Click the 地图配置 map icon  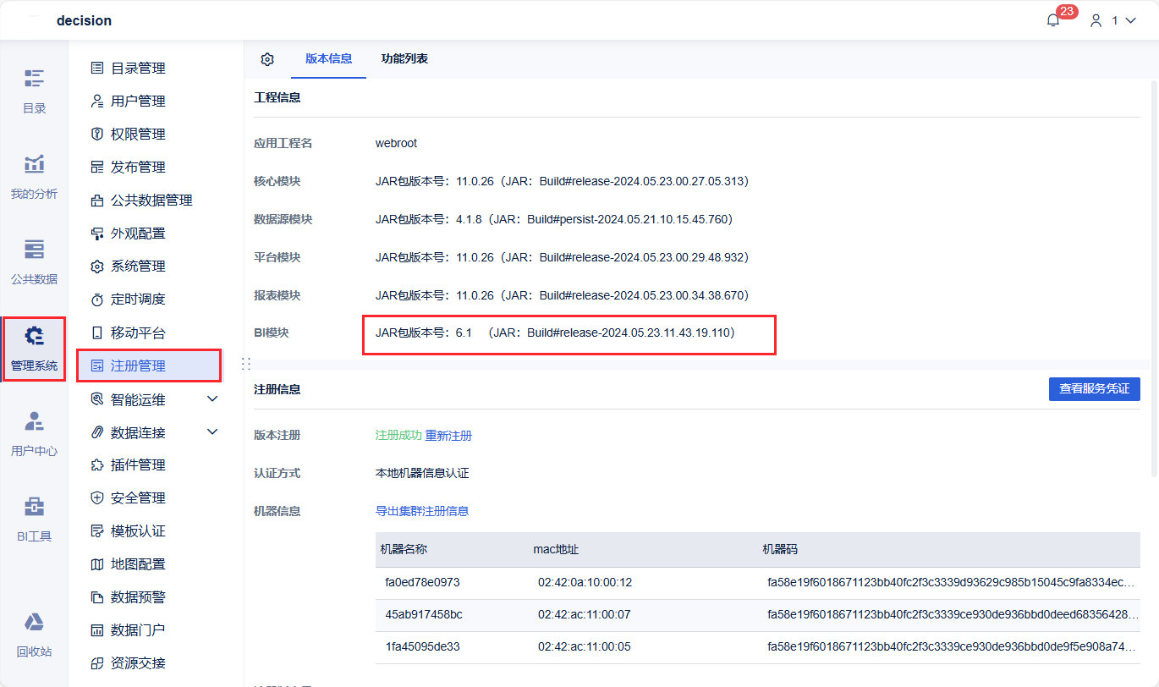tap(97, 563)
